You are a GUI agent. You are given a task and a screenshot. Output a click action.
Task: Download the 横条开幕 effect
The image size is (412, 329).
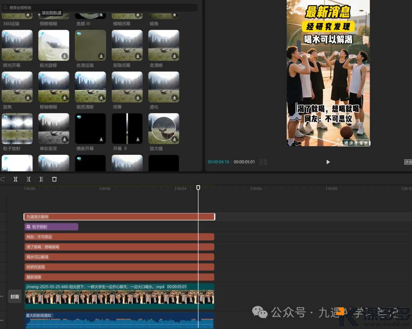(101, 139)
